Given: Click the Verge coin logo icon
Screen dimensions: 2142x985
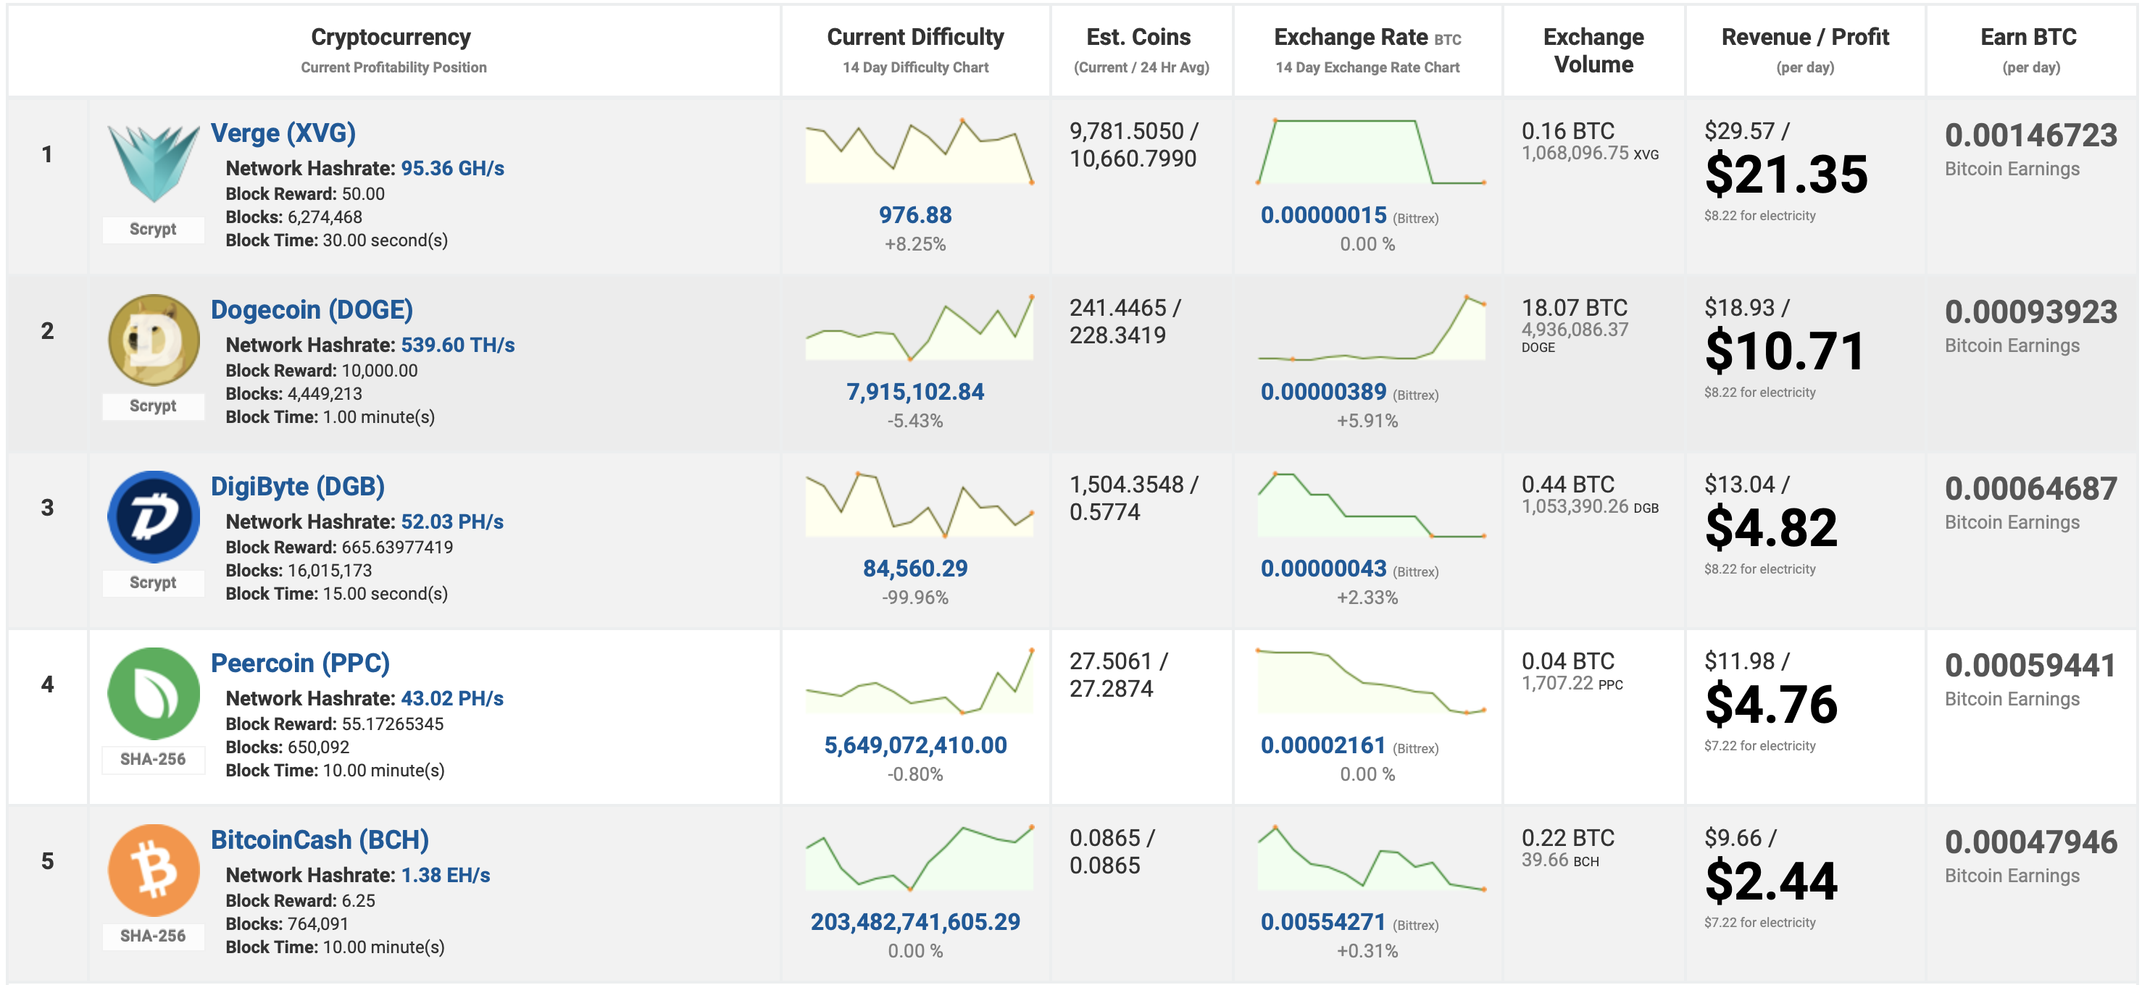Looking at the screenshot, I should tap(154, 163).
